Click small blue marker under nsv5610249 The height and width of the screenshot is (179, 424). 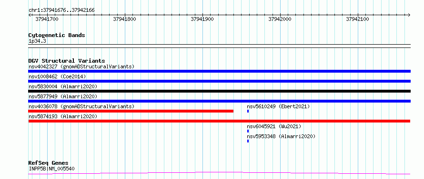tap(248, 111)
